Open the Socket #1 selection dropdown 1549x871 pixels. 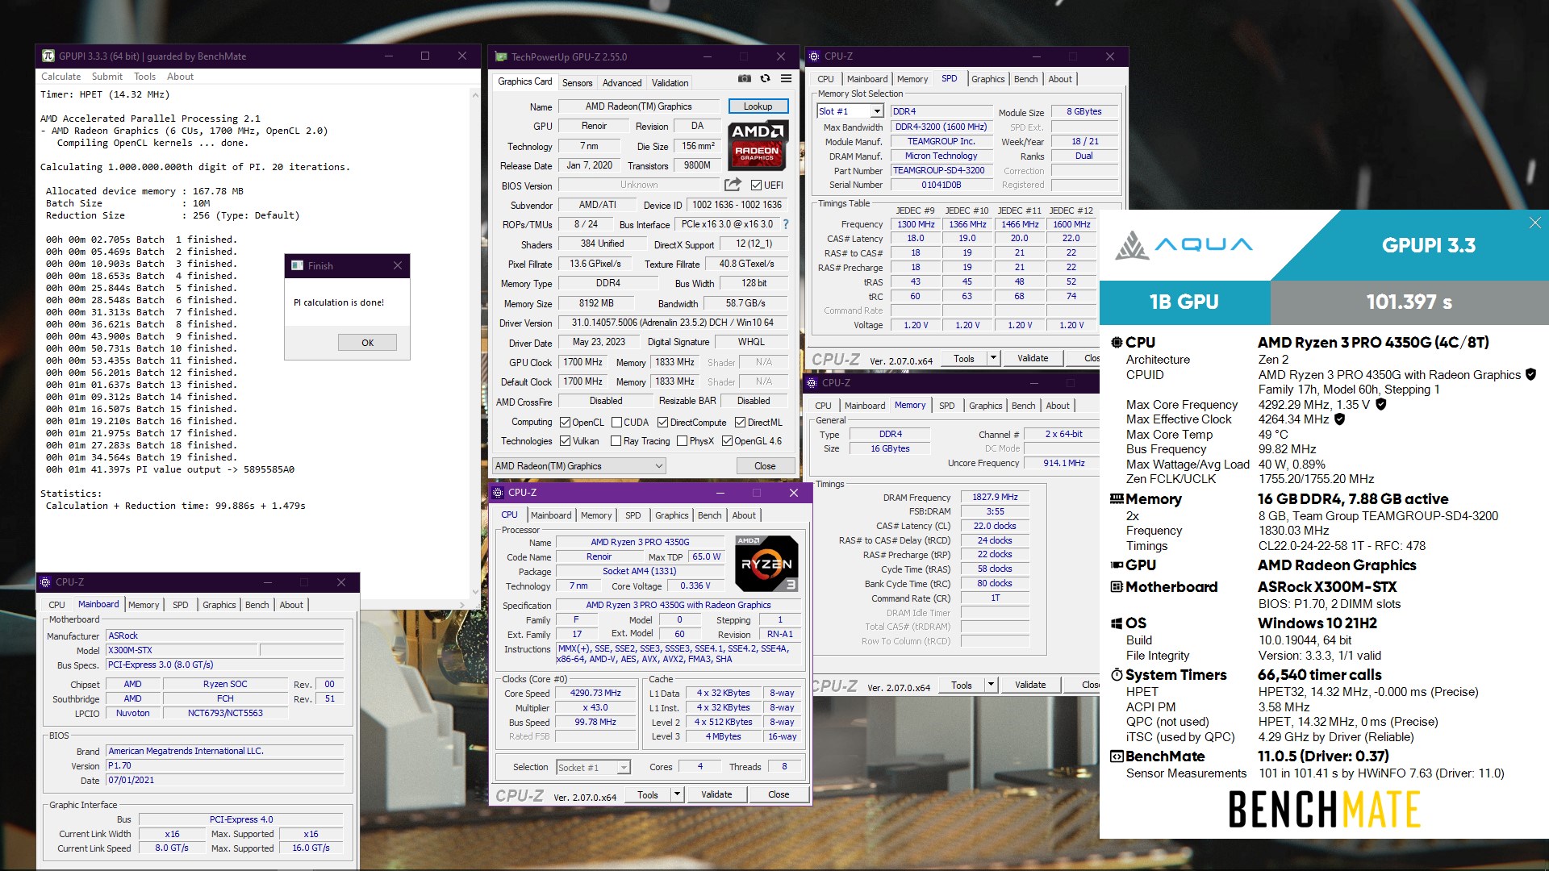(624, 767)
